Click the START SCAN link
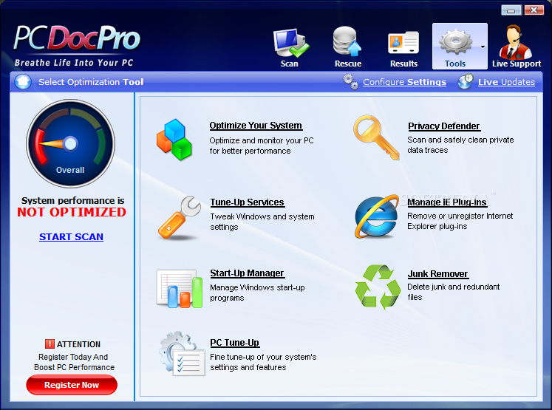 click(x=71, y=237)
